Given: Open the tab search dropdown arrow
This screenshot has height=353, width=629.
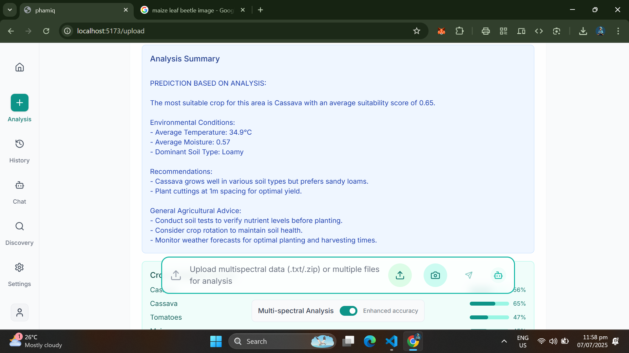Looking at the screenshot, I should (x=10, y=10).
